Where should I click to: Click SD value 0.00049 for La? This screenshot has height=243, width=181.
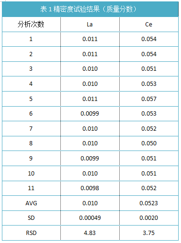click(x=90, y=218)
